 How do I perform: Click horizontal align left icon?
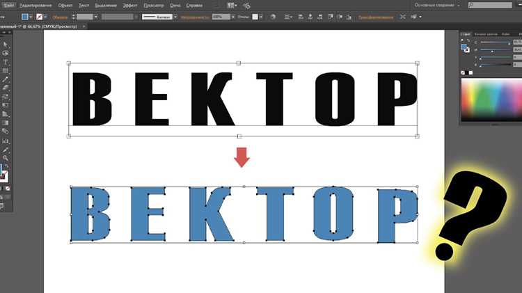pos(301,17)
